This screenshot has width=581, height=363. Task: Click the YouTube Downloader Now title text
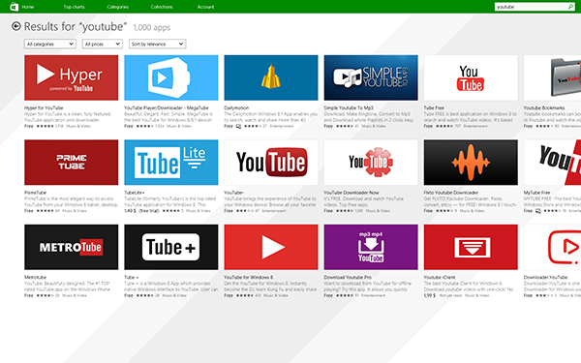(x=352, y=193)
